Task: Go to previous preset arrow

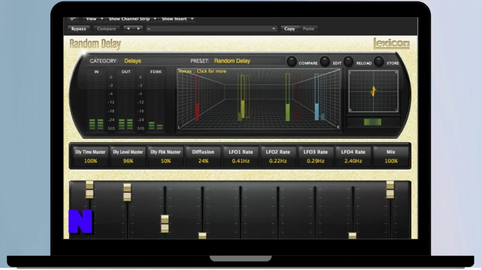Action: click(128, 29)
